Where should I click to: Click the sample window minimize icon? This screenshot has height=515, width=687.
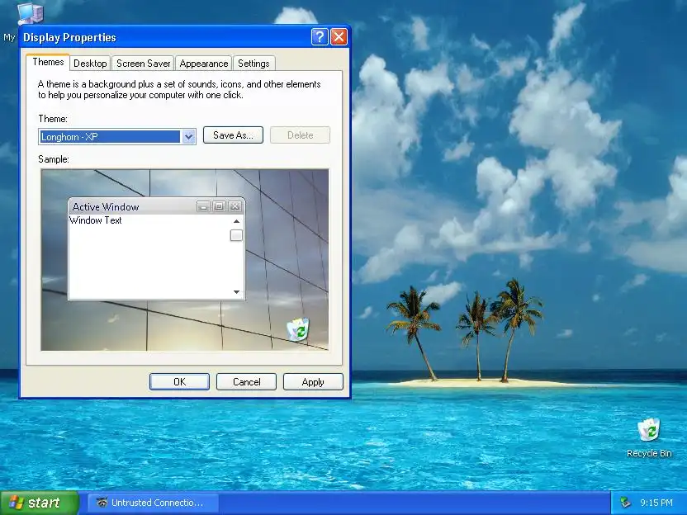(203, 206)
